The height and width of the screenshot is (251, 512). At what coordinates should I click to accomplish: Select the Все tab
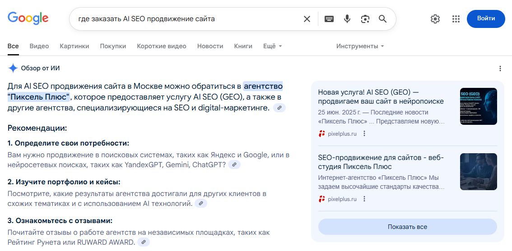click(13, 46)
